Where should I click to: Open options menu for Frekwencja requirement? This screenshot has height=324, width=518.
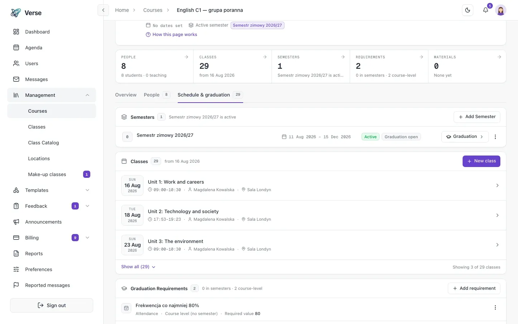(x=495, y=307)
